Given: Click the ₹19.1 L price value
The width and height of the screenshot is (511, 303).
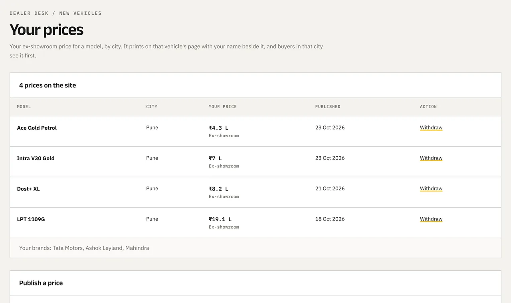Looking at the screenshot, I should click(220, 219).
